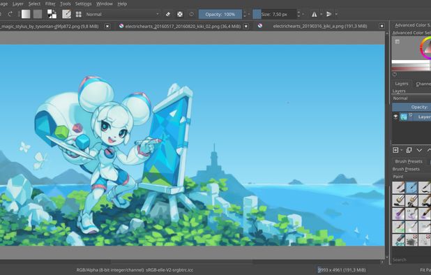Open the brush presets chooser grid icon
This screenshot has width=431, height=275.
[78, 14]
